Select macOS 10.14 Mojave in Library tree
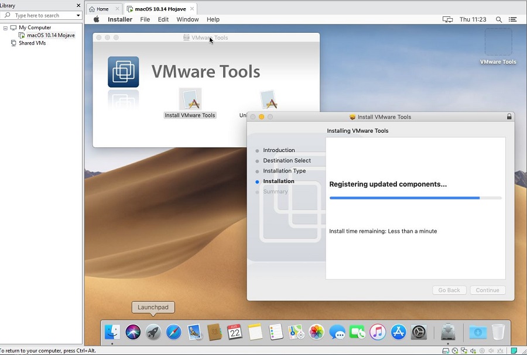Screen dimensions: 527x355 click(x=51, y=35)
